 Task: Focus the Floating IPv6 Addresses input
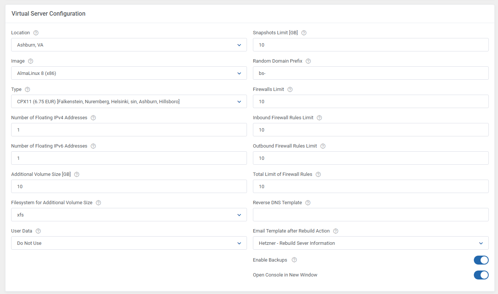pyautogui.click(x=129, y=158)
